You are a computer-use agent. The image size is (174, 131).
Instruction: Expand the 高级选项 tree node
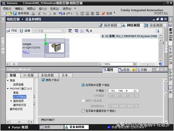click(x=11, y=101)
